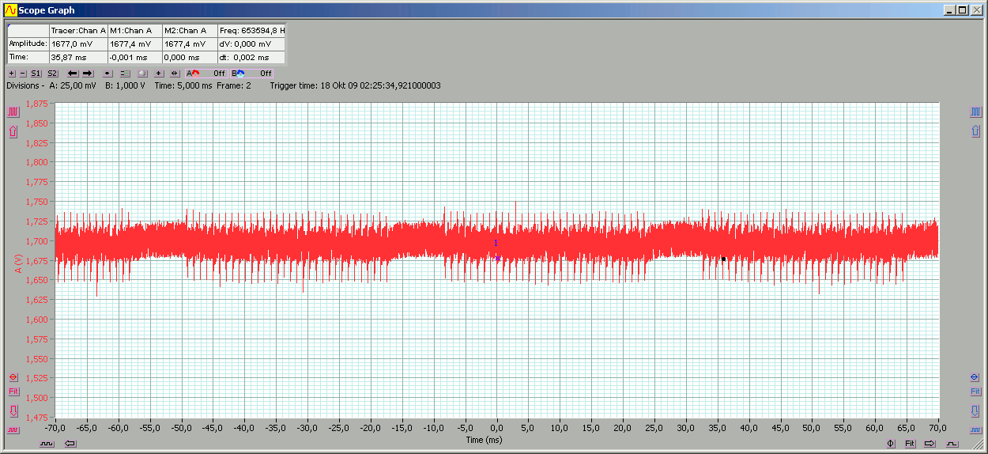Click pink channel A center circle icon
Screen dimensions: 988x454
point(13,376)
